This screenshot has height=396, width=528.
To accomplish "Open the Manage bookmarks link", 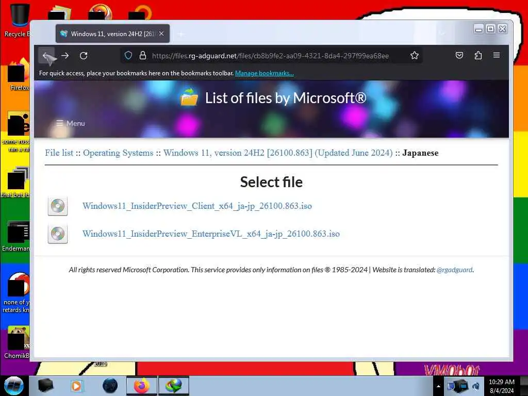I will point(265,73).
